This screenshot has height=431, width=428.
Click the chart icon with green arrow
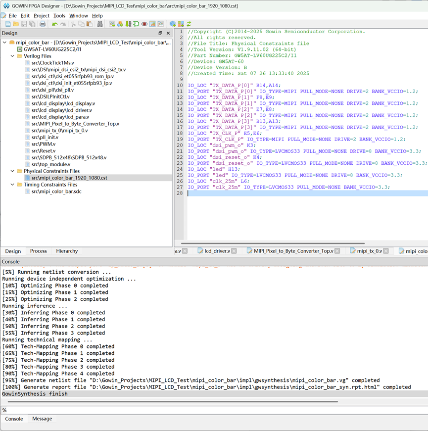(112, 24)
